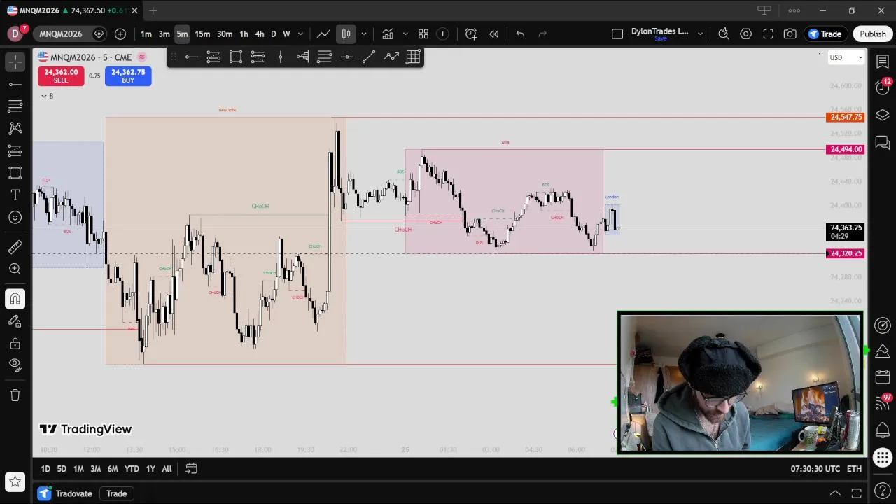Open the USD currency dropdown
The image size is (896, 504).
point(846,57)
